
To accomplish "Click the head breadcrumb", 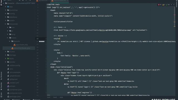I will tap(55, 97).
